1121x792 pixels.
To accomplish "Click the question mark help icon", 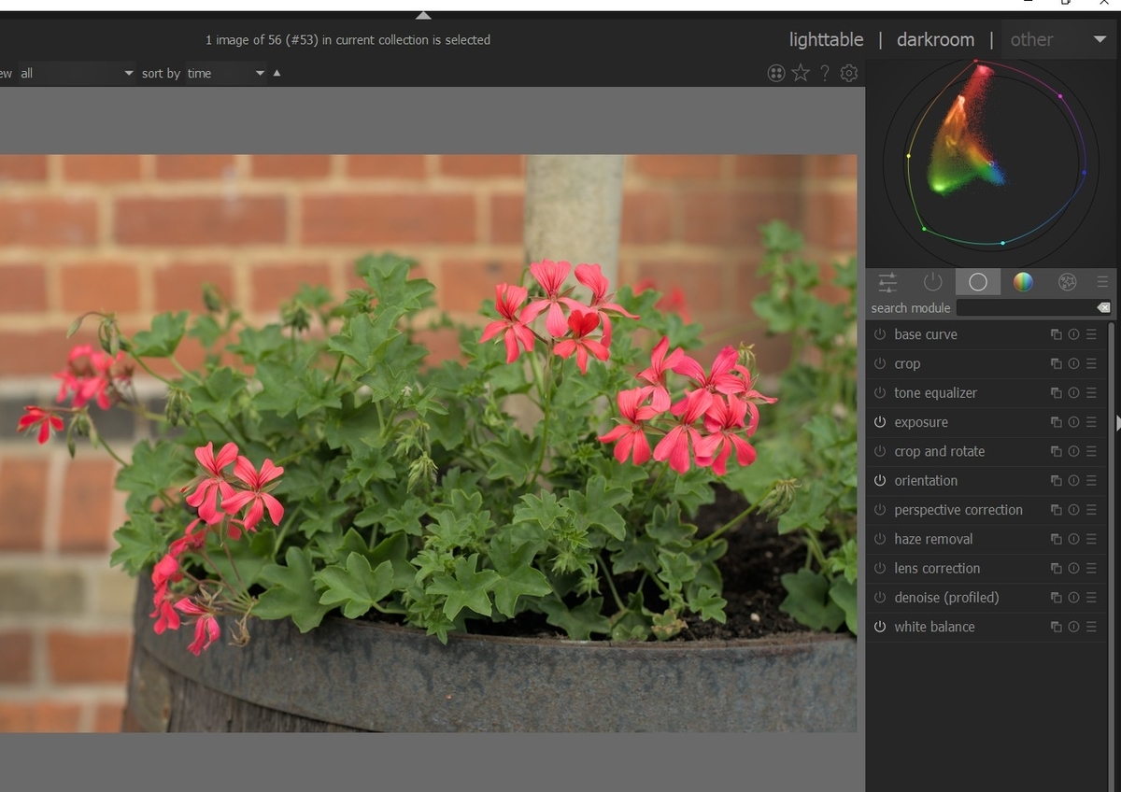I will click(x=825, y=73).
